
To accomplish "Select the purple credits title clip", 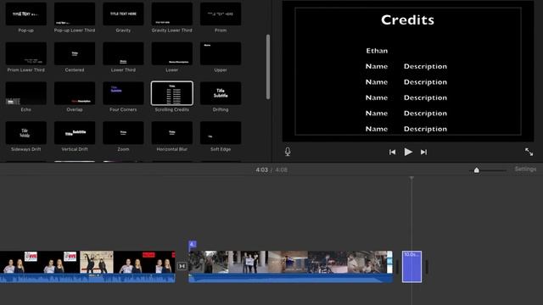I will coord(411,267).
